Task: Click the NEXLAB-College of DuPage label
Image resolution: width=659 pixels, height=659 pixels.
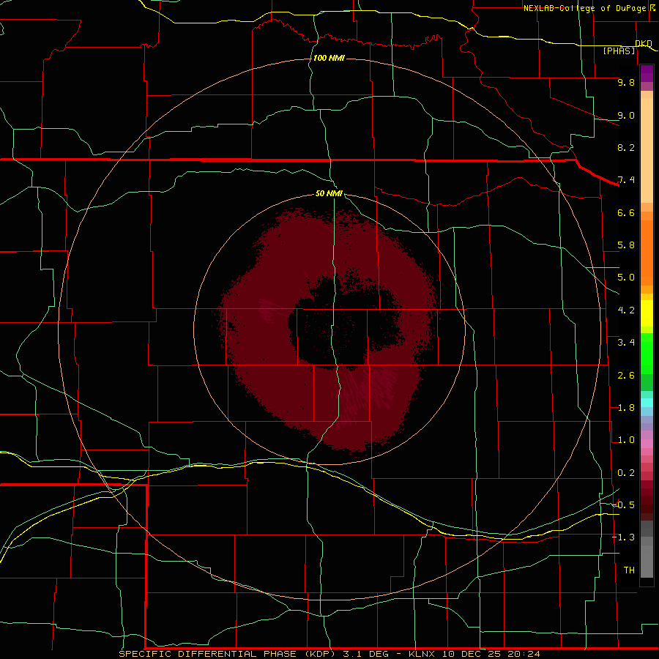Action: (x=584, y=8)
